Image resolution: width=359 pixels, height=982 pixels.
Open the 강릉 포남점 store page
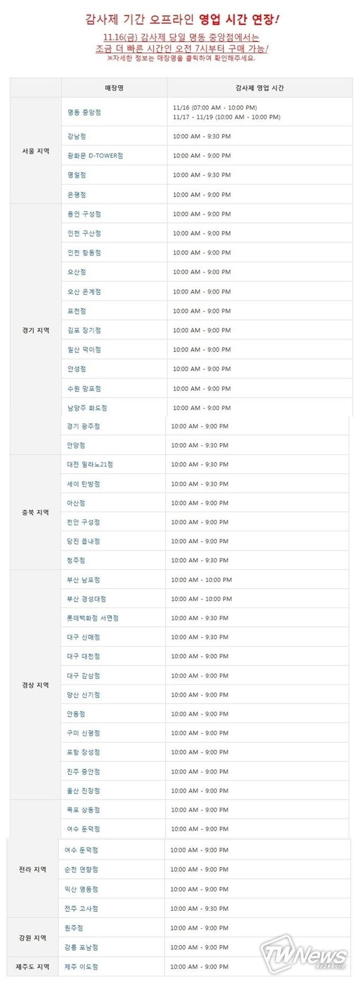click(x=81, y=947)
